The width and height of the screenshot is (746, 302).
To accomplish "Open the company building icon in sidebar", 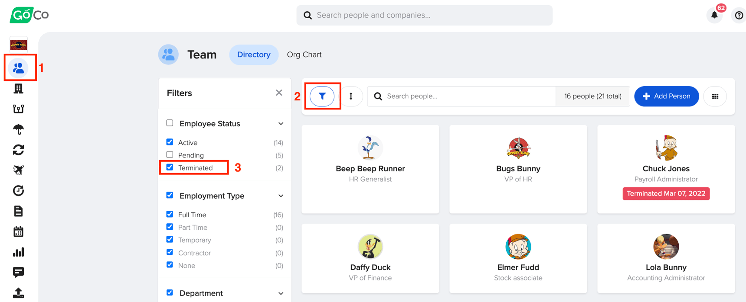I will point(18,89).
